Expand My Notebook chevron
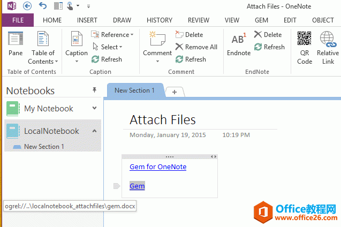This screenshot has height=227, width=341. click(x=94, y=108)
